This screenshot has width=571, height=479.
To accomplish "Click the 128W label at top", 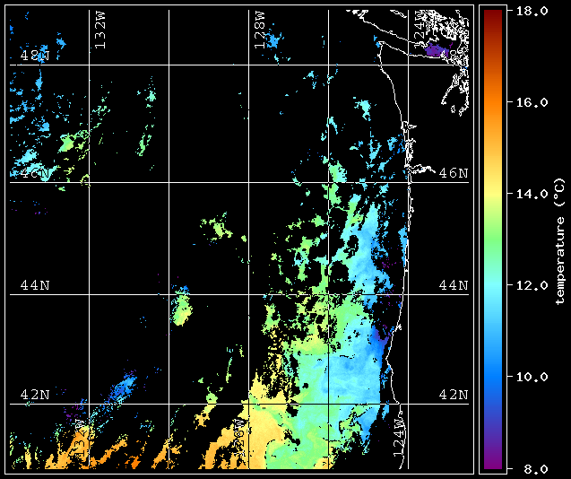I will tap(260, 30).
